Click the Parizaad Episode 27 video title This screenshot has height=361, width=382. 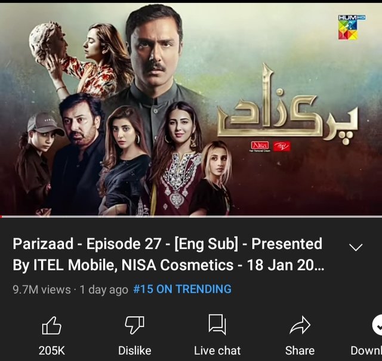point(168,254)
